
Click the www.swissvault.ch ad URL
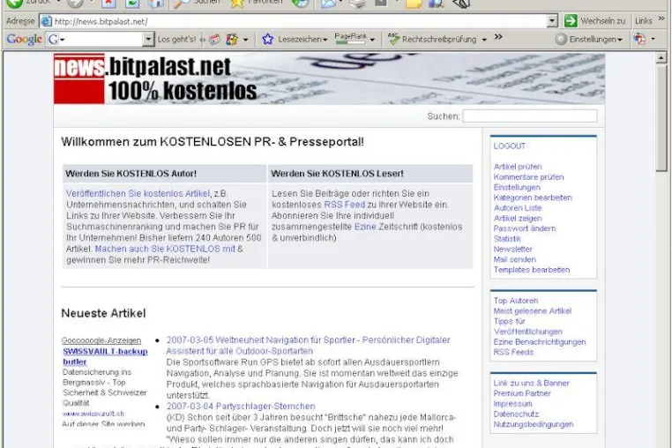[x=93, y=414]
